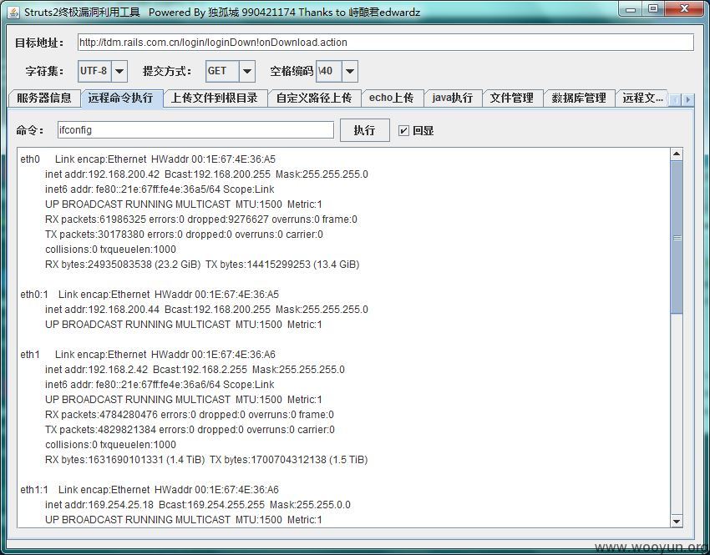Switch to 服务器信息 tab
The width and height of the screenshot is (710, 555).
click(x=44, y=98)
